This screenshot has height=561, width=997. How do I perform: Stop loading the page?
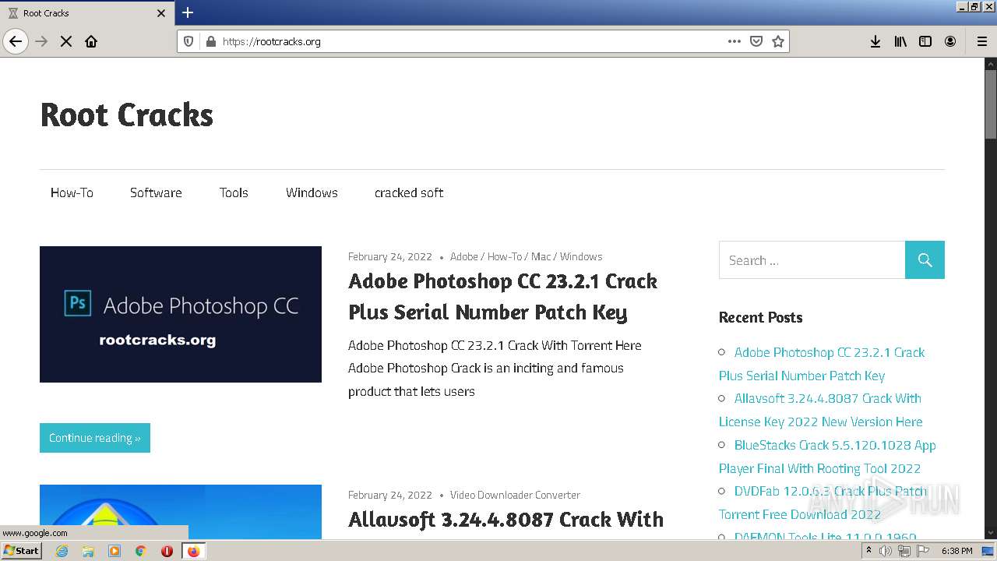[66, 41]
